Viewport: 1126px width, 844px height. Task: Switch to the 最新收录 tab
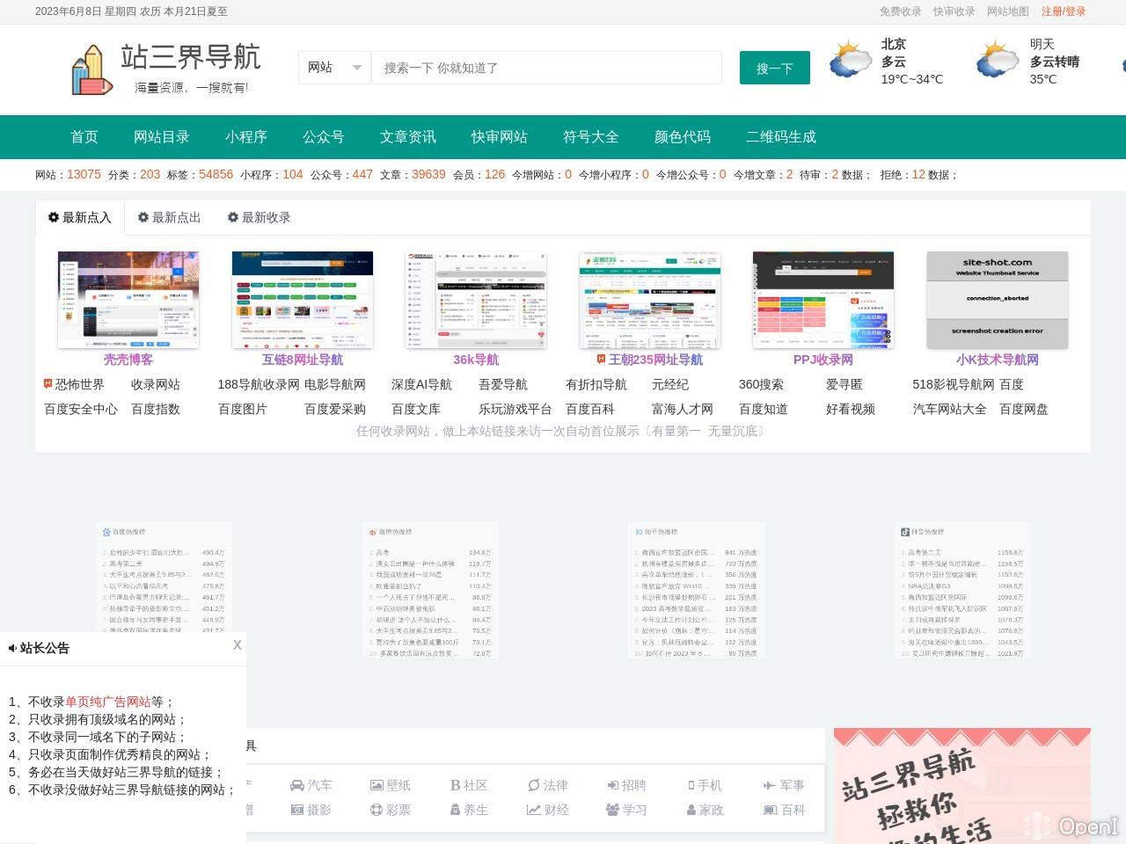(x=259, y=217)
